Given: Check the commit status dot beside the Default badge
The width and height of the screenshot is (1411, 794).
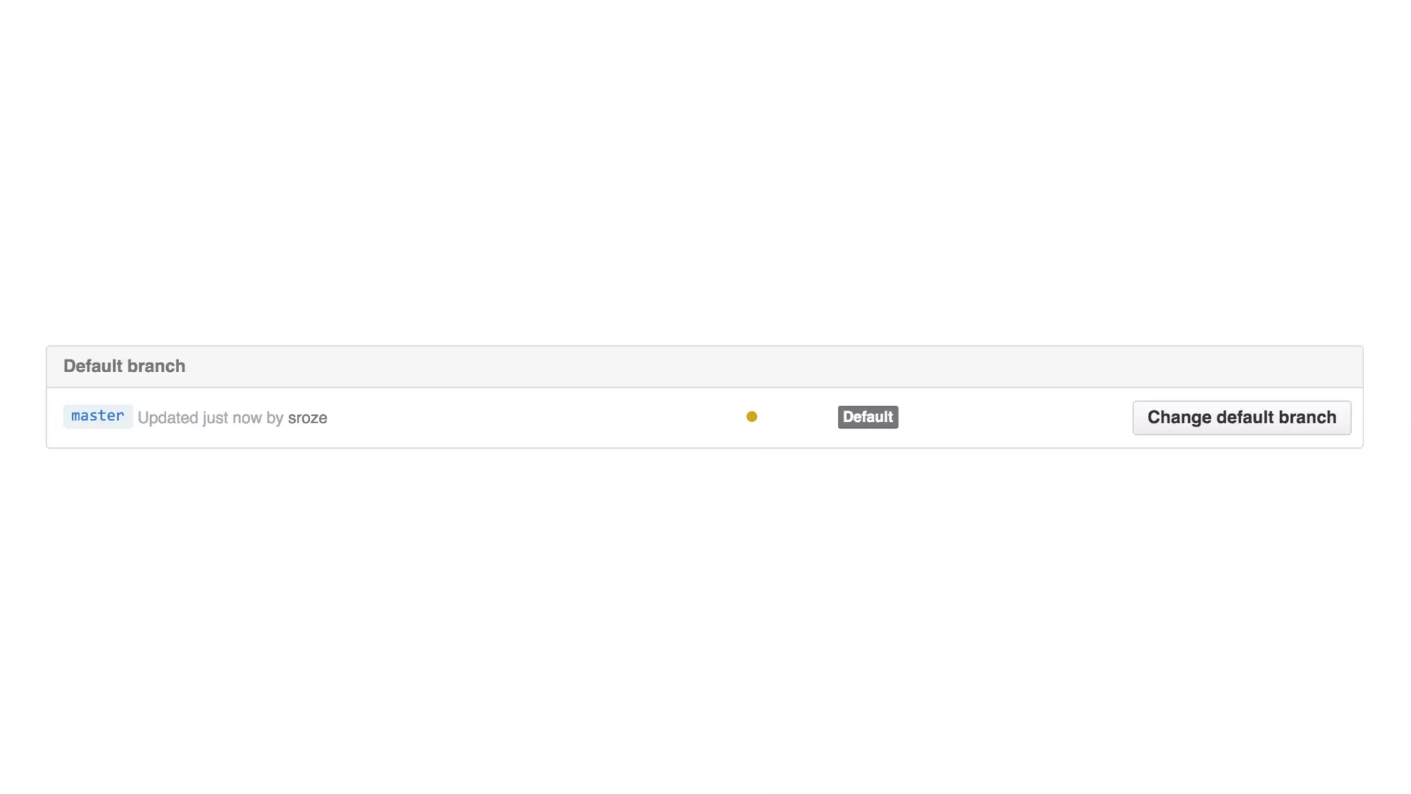Looking at the screenshot, I should [752, 416].
